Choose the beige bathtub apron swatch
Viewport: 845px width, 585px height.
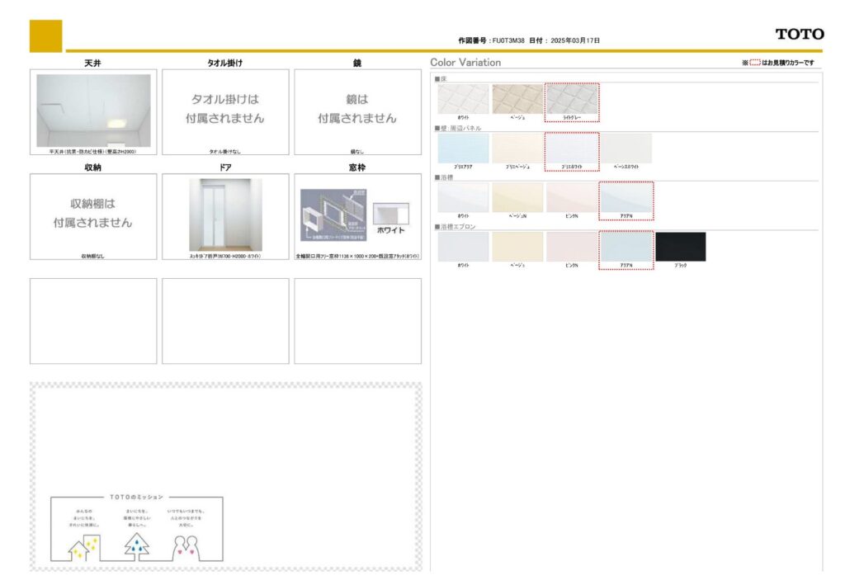click(517, 247)
